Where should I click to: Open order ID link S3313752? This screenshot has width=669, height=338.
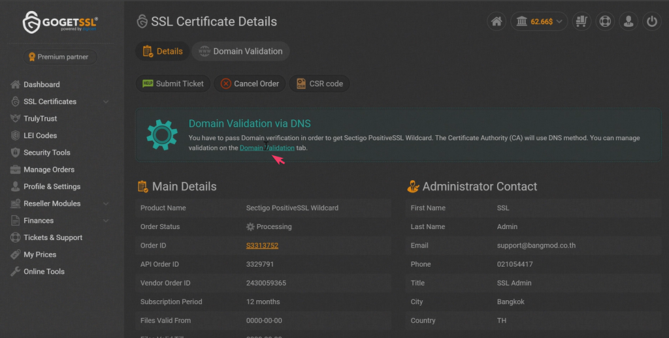coord(262,245)
